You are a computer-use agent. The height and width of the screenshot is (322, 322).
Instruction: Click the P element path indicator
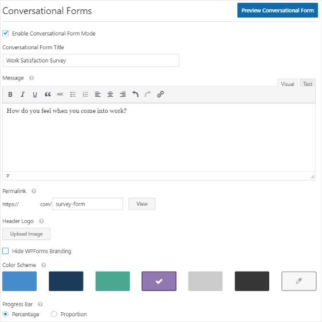[8, 176]
